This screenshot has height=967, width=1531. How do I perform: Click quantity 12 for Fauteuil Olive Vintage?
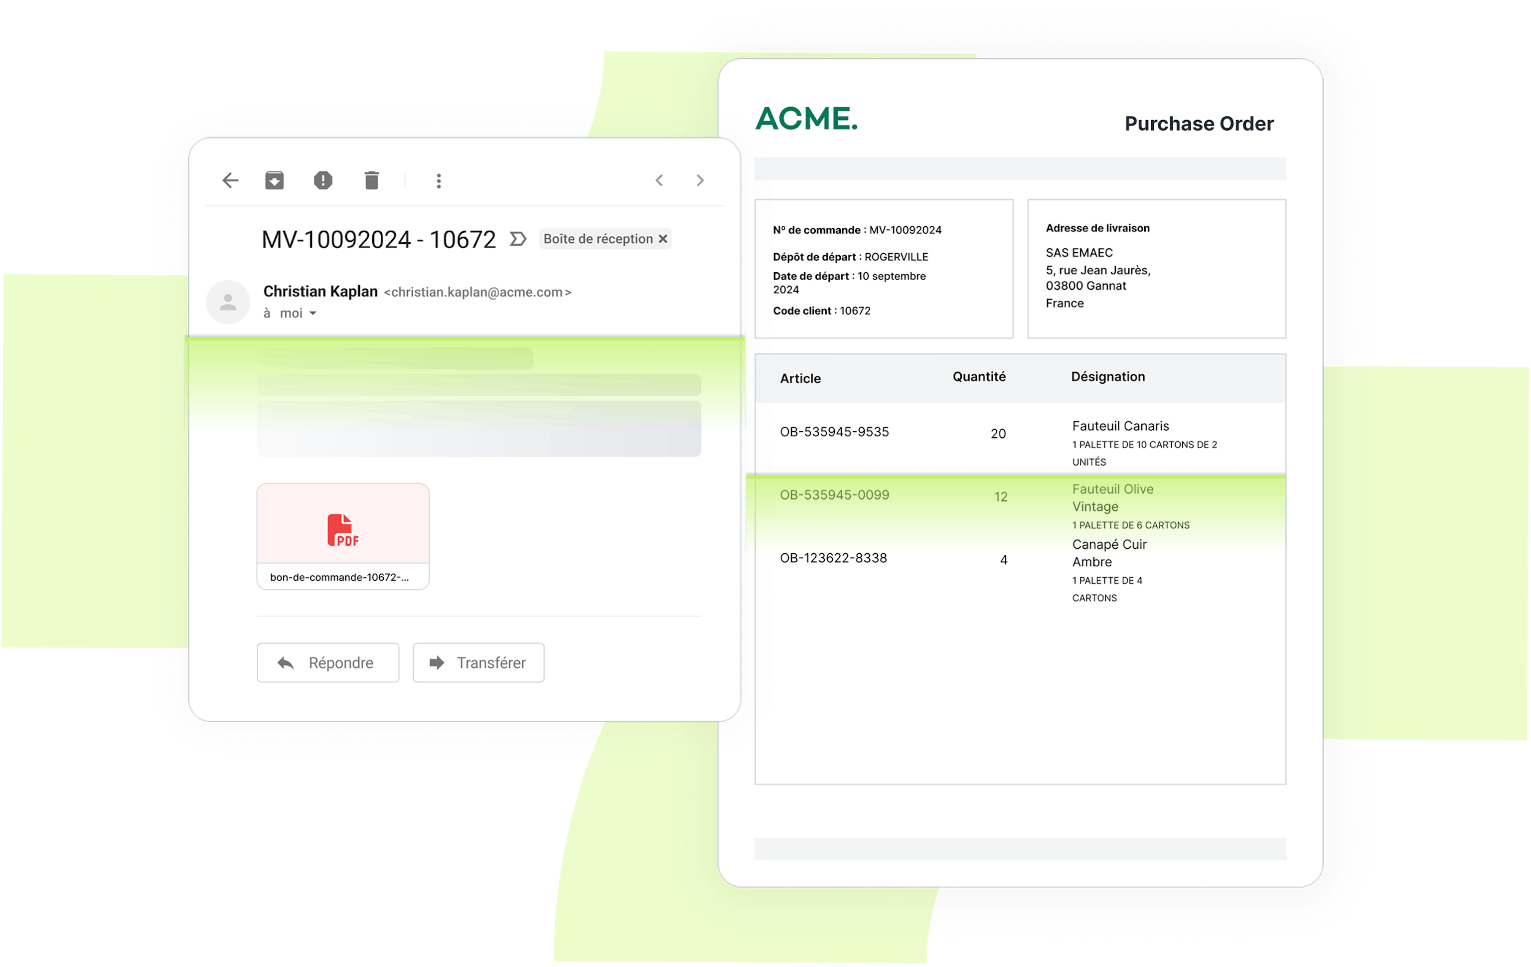click(1001, 497)
